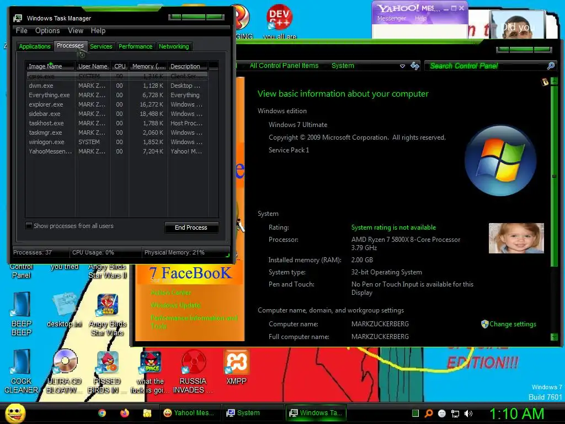Switch to the Performance tab
The height and width of the screenshot is (424, 565).
136,46
